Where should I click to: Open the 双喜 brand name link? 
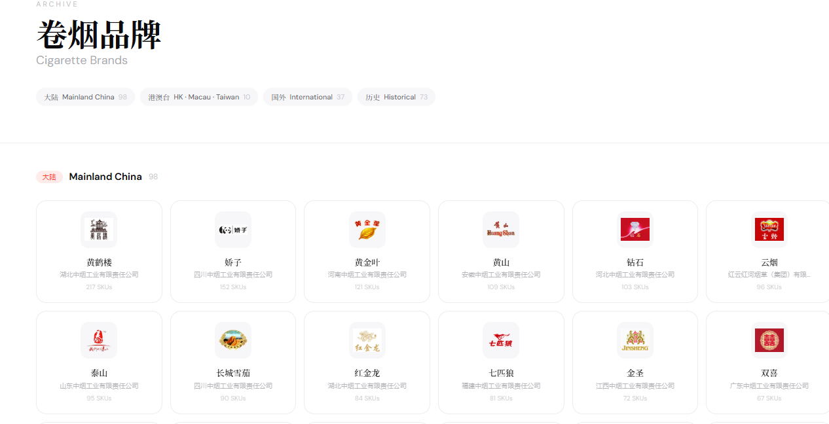[x=769, y=373]
